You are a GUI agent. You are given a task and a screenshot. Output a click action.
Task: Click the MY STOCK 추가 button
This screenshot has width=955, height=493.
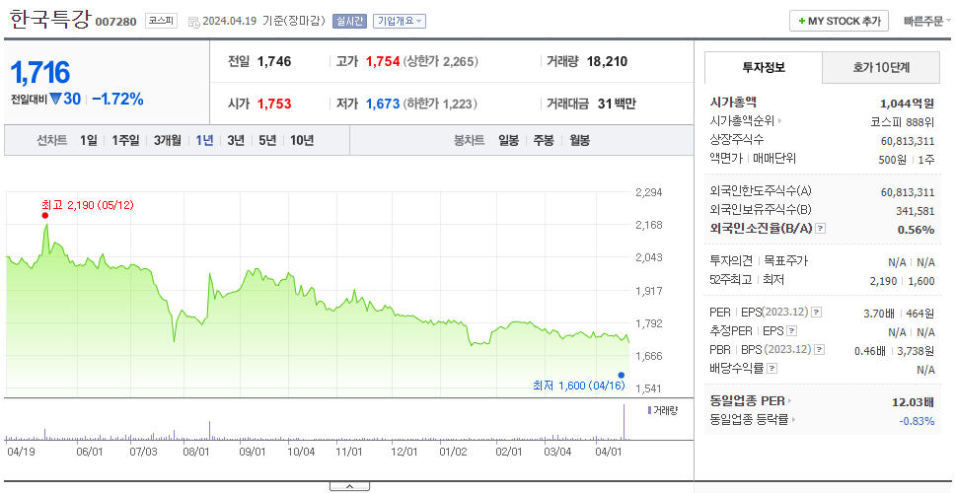coord(839,22)
